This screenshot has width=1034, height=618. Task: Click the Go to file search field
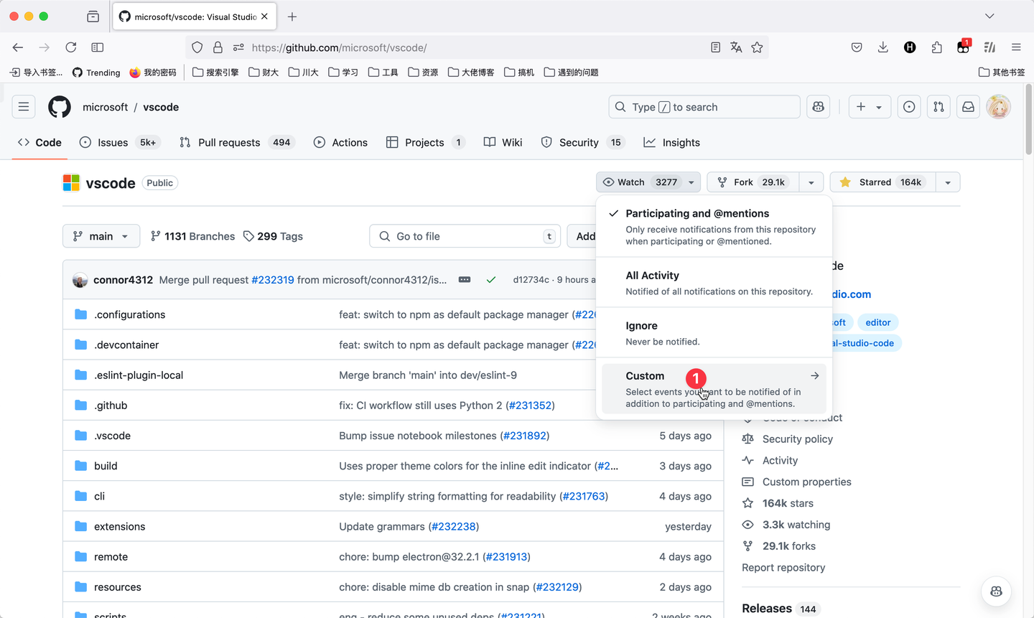pyautogui.click(x=465, y=236)
